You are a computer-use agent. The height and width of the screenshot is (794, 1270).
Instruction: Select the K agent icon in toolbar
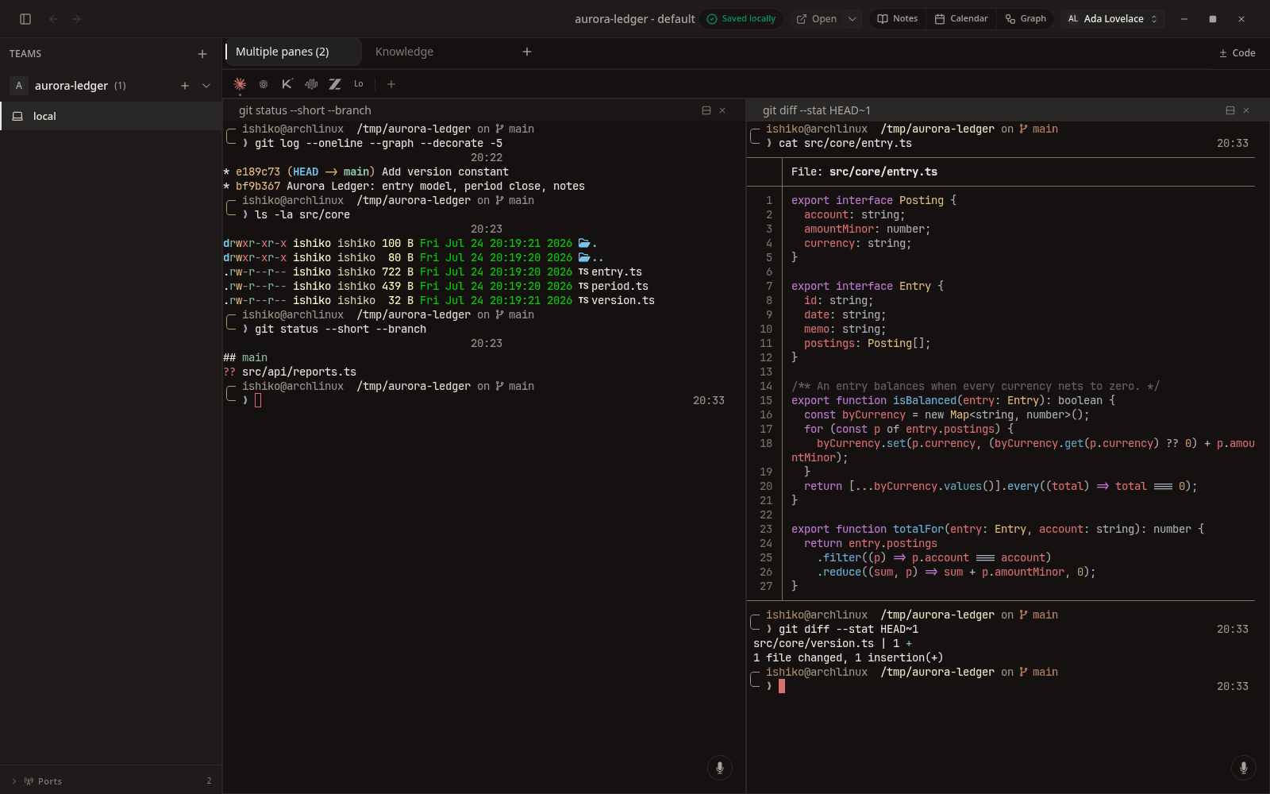287,83
